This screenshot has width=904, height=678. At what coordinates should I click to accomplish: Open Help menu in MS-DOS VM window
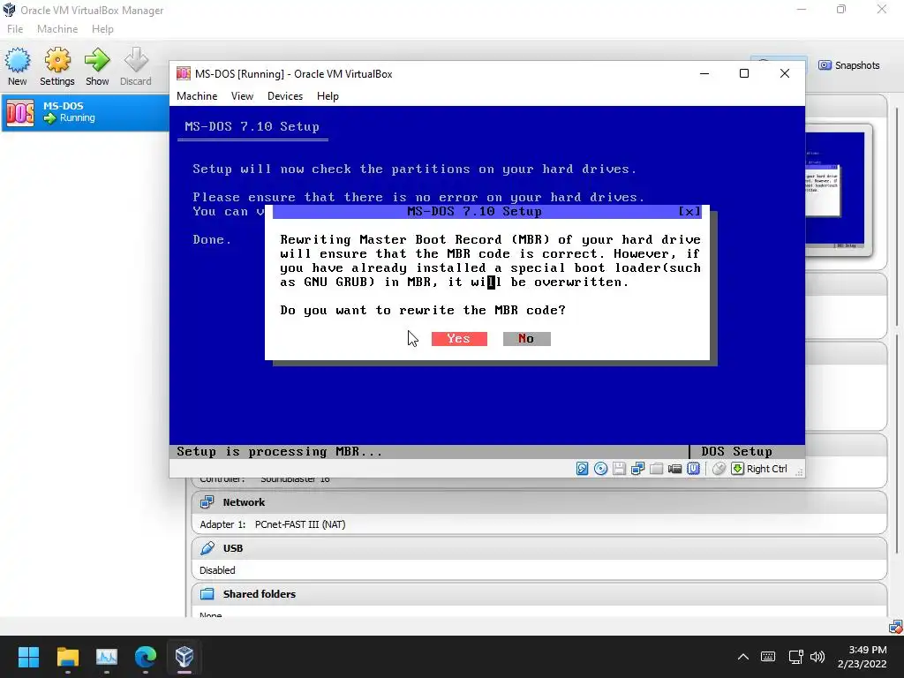328,96
